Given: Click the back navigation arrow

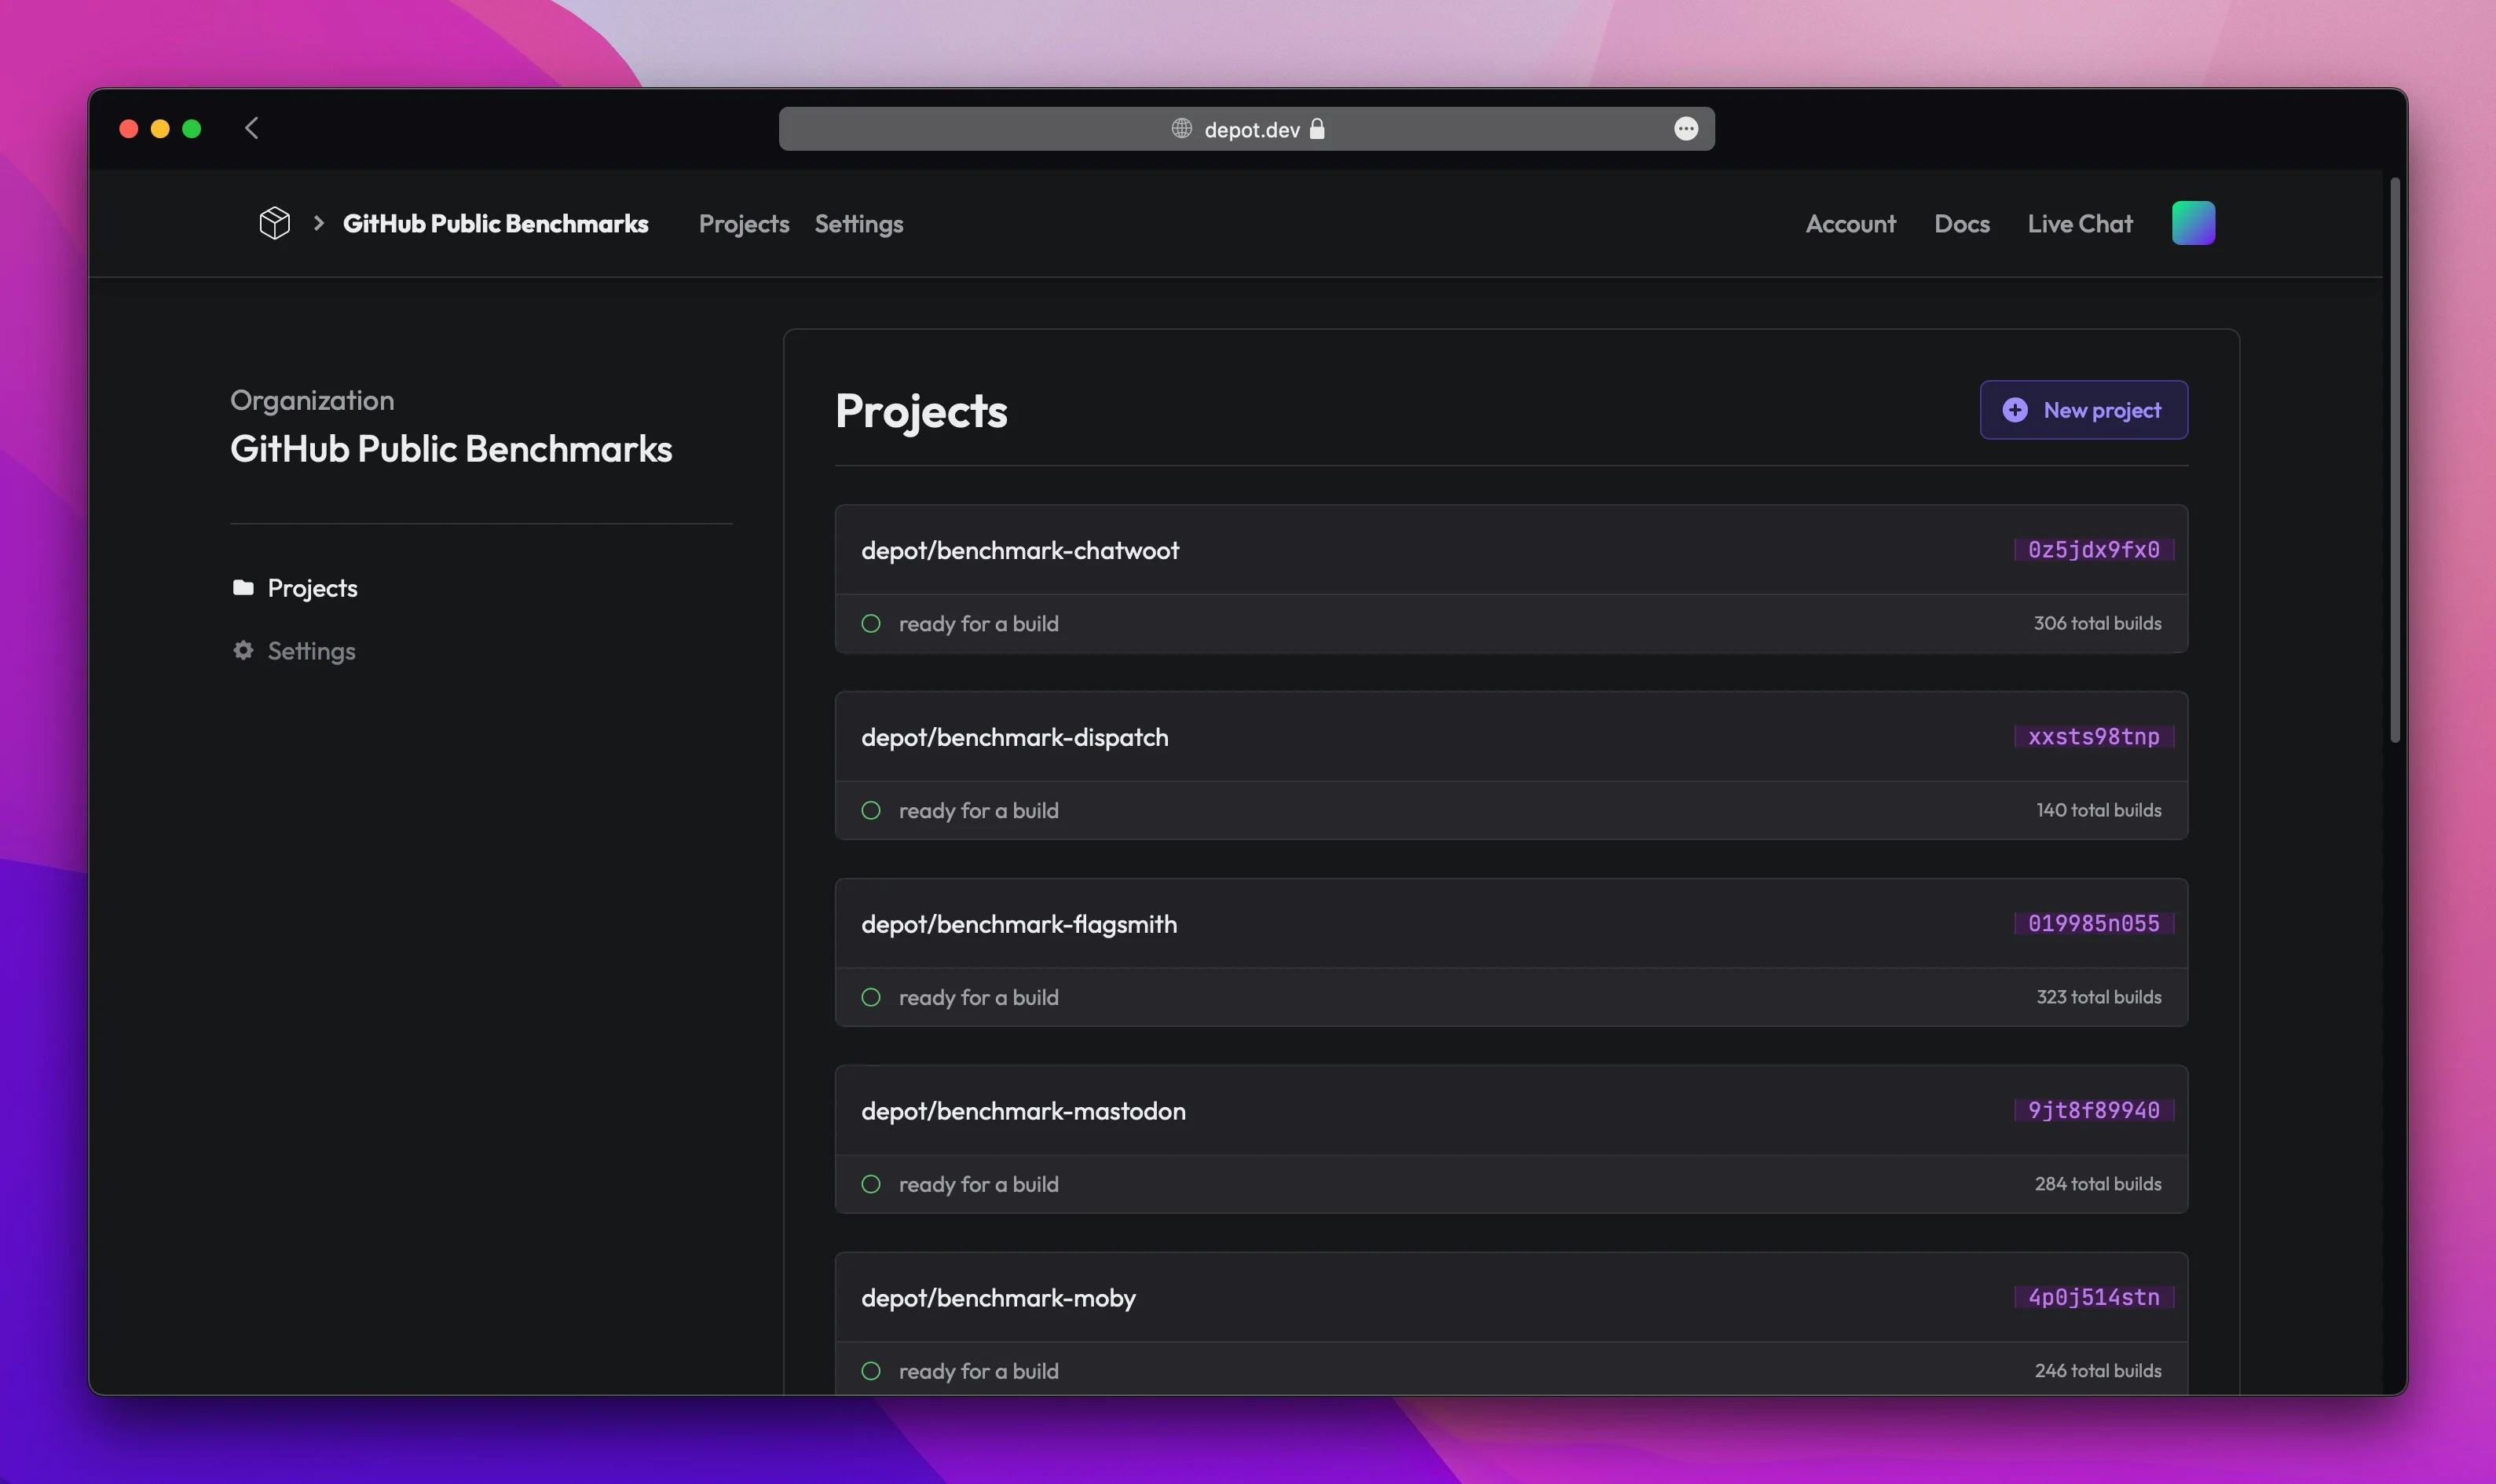Looking at the screenshot, I should coord(252,128).
